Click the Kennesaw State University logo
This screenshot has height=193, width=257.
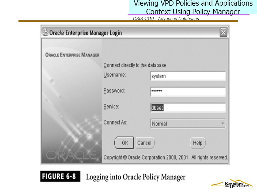(232, 184)
